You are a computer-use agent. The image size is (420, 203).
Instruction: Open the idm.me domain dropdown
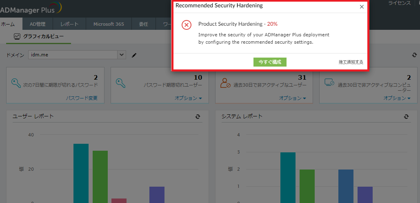122,55
